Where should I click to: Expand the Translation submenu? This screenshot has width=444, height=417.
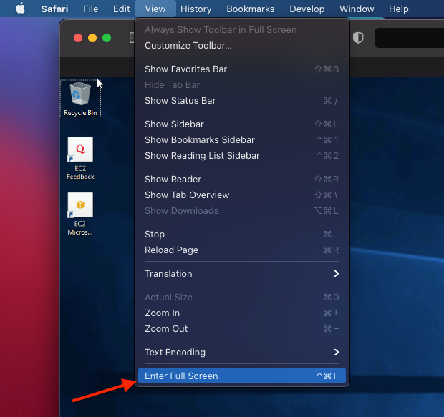tap(242, 273)
